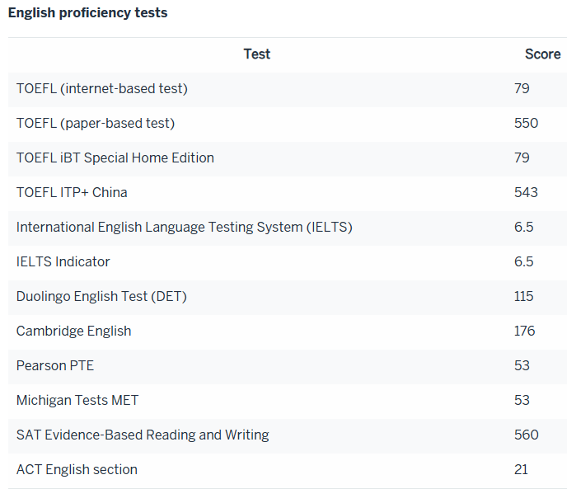Click the English proficiency tests heading
The width and height of the screenshot is (567, 489).
pyautogui.click(x=88, y=13)
